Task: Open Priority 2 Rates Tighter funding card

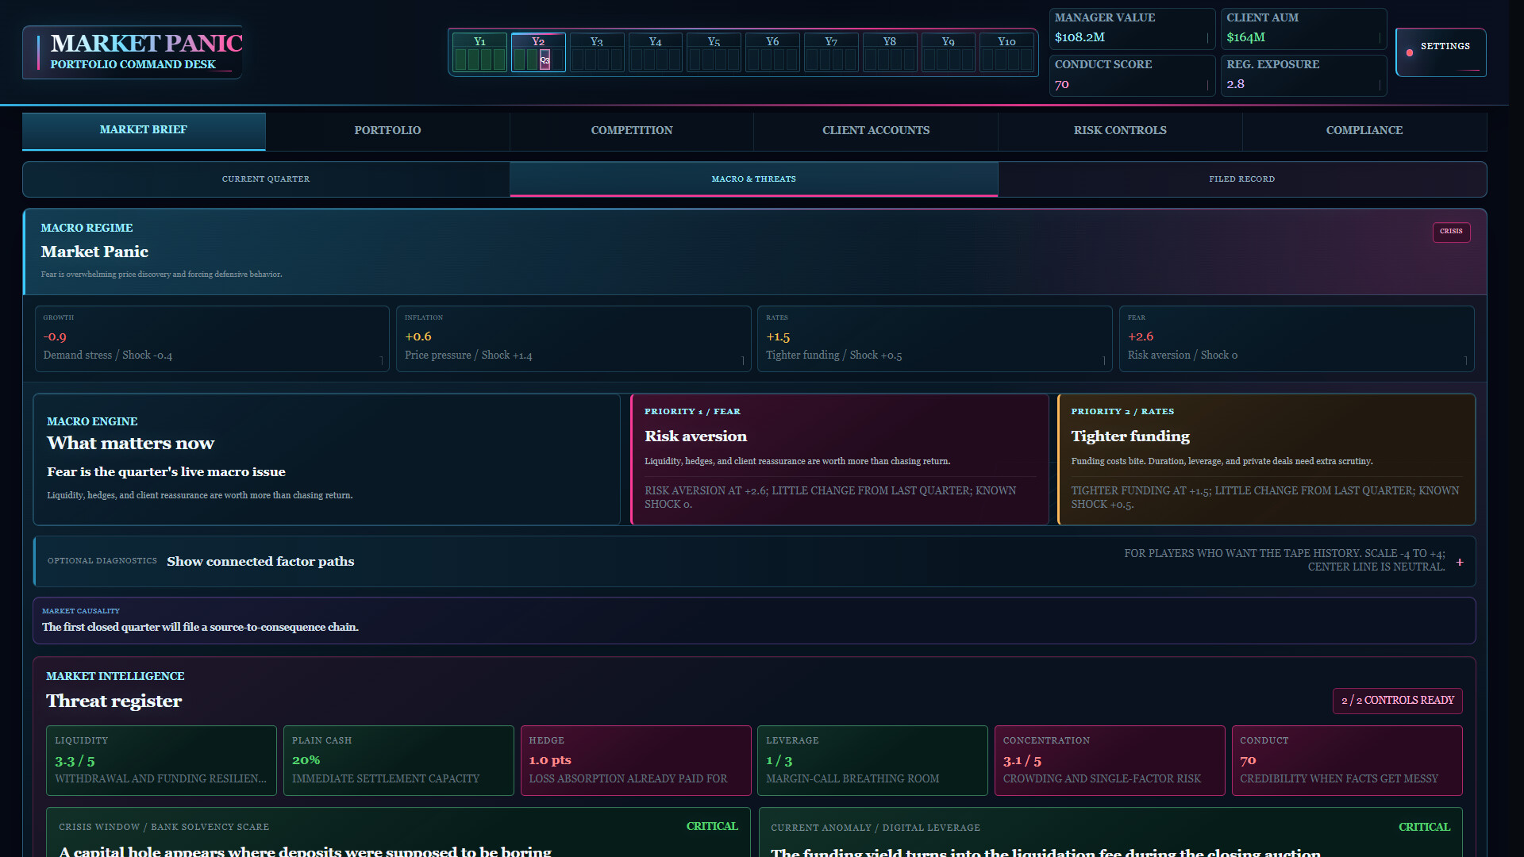Action: click(1266, 459)
